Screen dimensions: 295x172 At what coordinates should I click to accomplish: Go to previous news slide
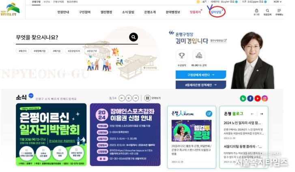[x=122, y=98]
